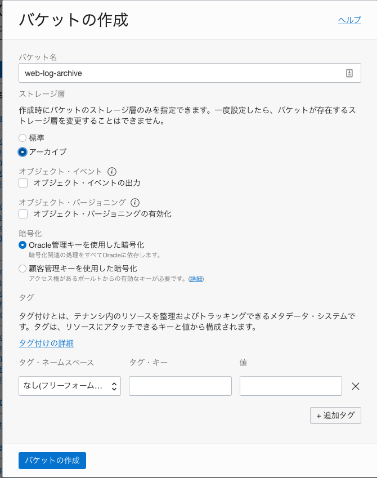Click the autofill icon in bucket name field
This screenshot has width=377, height=478.
tap(349, 73)
